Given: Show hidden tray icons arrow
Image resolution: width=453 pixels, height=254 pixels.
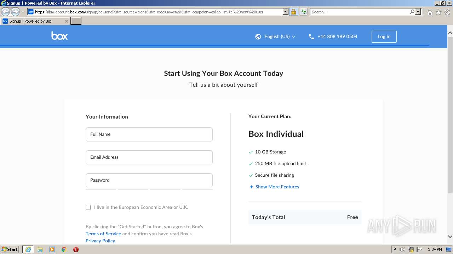Looking at the screenshot, I should (395, 249).
